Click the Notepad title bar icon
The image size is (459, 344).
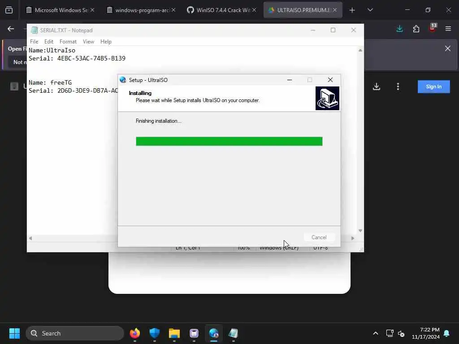(x=35, y=30)
